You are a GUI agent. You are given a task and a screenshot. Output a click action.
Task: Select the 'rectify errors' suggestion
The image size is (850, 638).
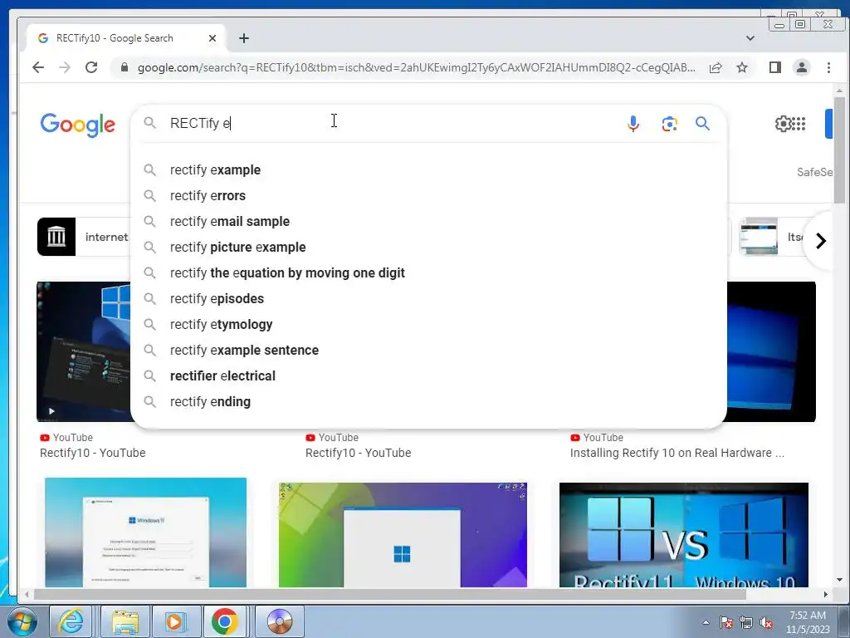tap(428, 196)
